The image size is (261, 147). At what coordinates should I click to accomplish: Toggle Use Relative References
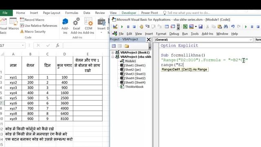pos(39,26)
